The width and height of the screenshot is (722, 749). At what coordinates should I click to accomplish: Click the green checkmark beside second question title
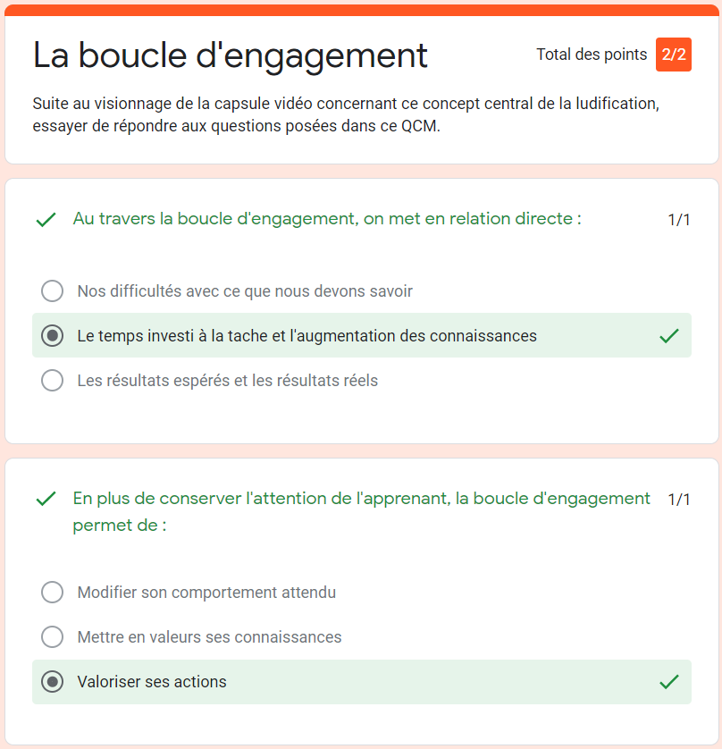tap(46, 499)
